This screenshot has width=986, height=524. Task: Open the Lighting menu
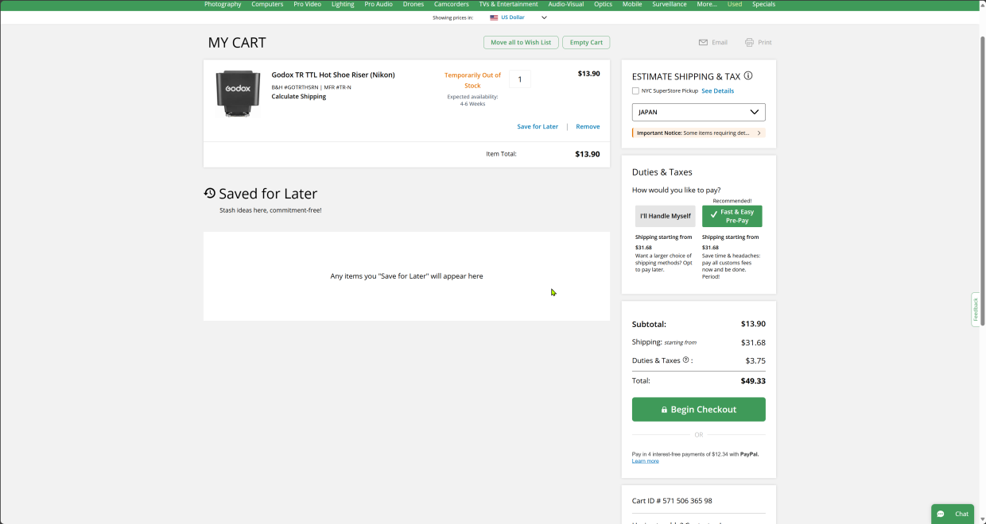(x=343, y=5)
